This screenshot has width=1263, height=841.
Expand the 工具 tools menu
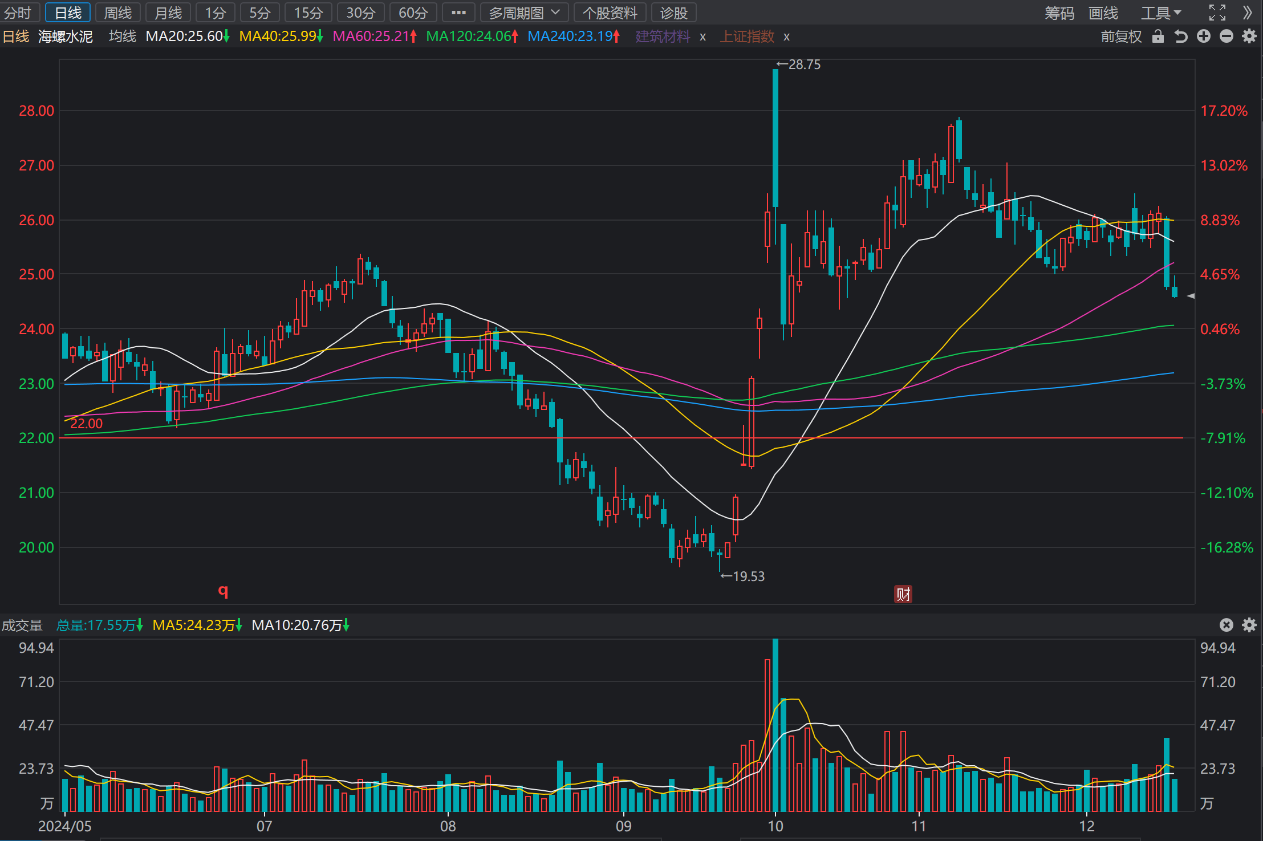pos(1160,13)
